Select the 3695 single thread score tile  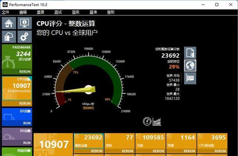pos(212,143)
